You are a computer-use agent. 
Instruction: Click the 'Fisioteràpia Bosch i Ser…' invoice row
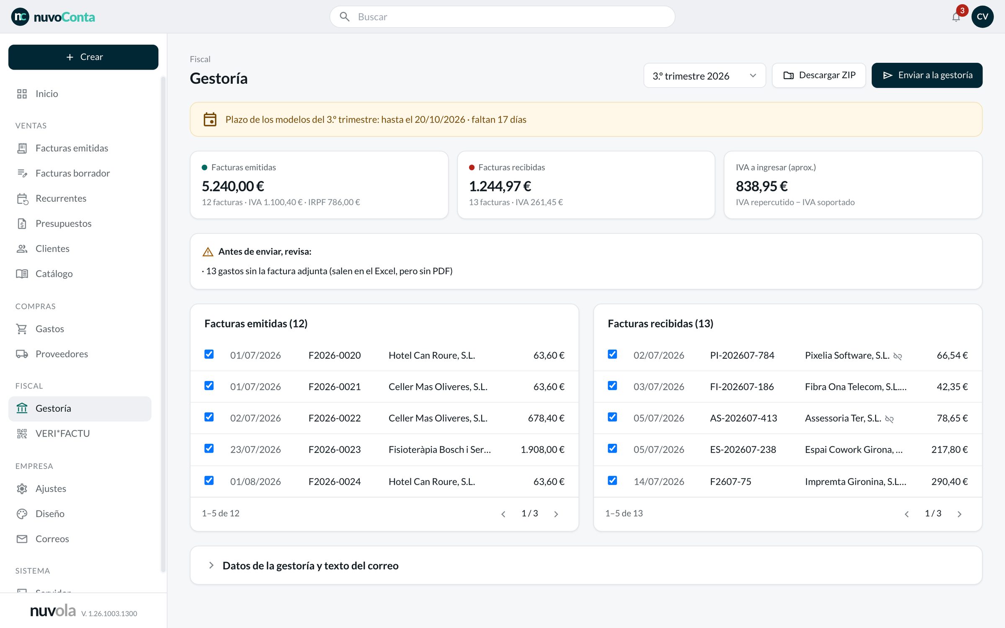[384, 450]
